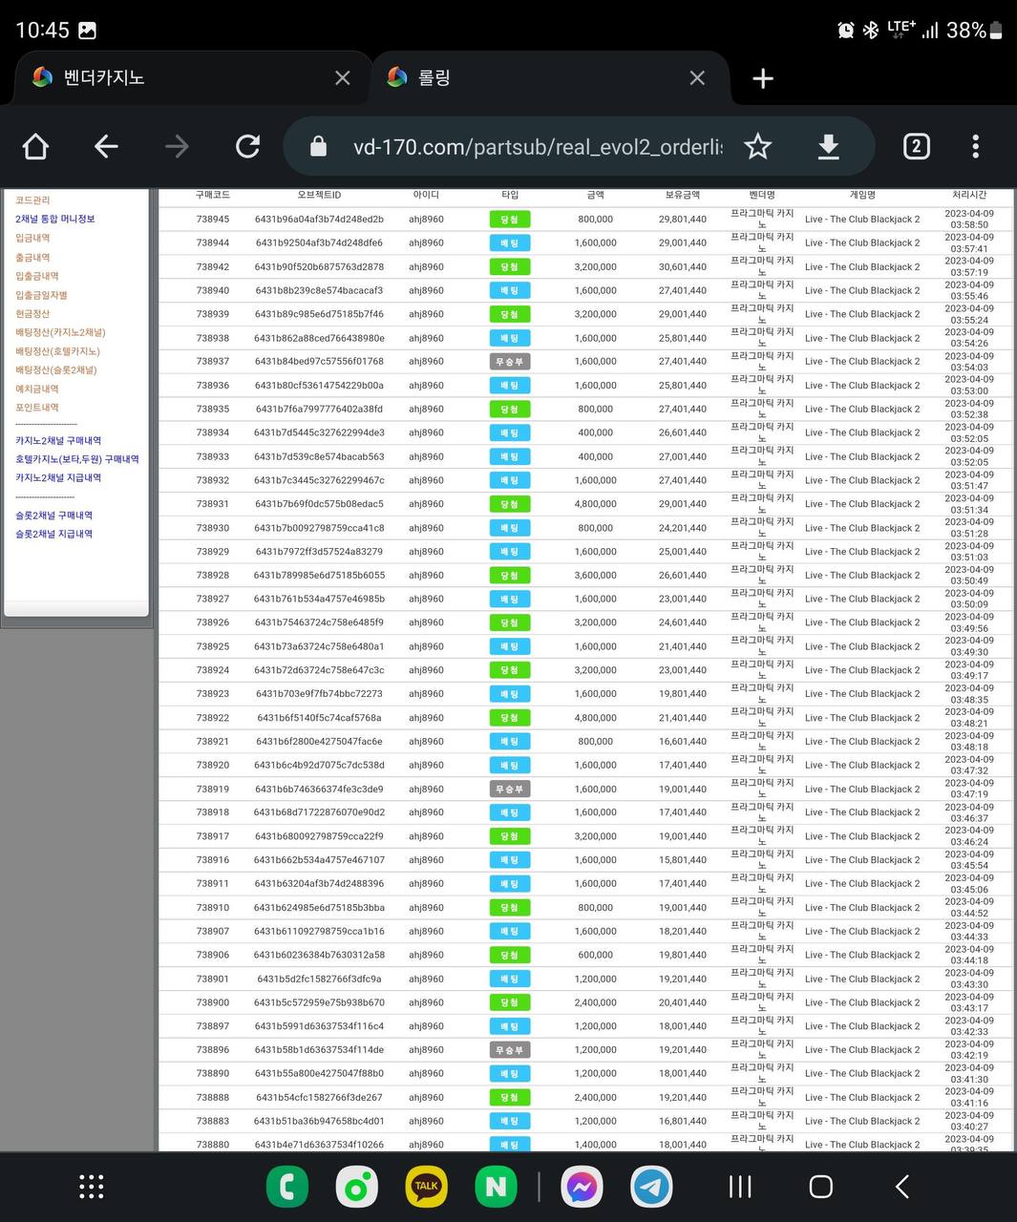1017x1222 pixels.
Task: Reload the page with the refresh icon
Action: 247,146
